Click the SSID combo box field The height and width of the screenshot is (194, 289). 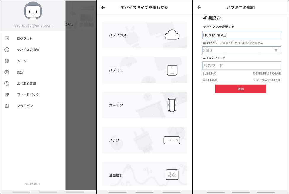coord(242,50)
